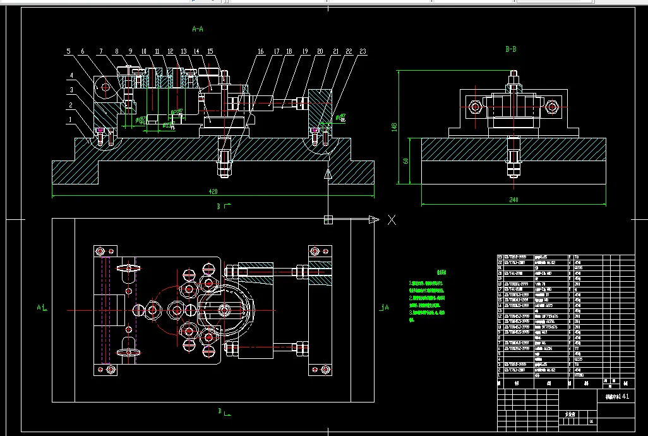
Task: Select the 141 text in the title block
Action: coord(625,396)
